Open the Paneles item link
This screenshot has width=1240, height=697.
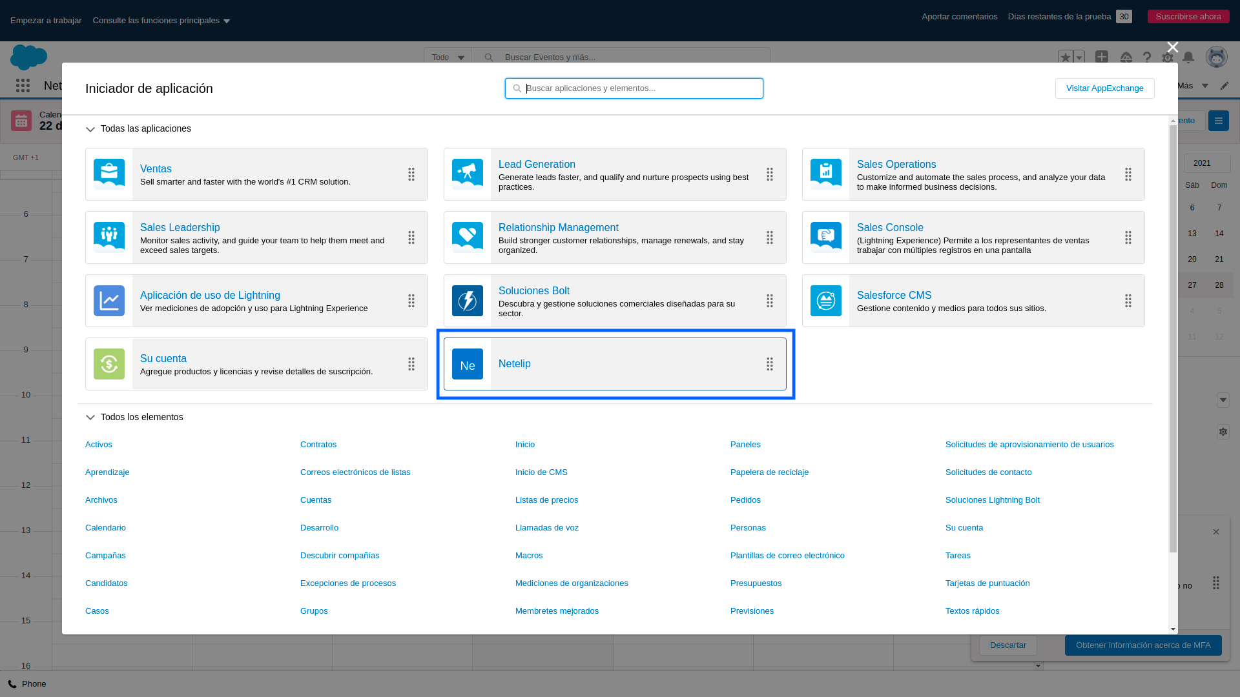pos(745,445)
